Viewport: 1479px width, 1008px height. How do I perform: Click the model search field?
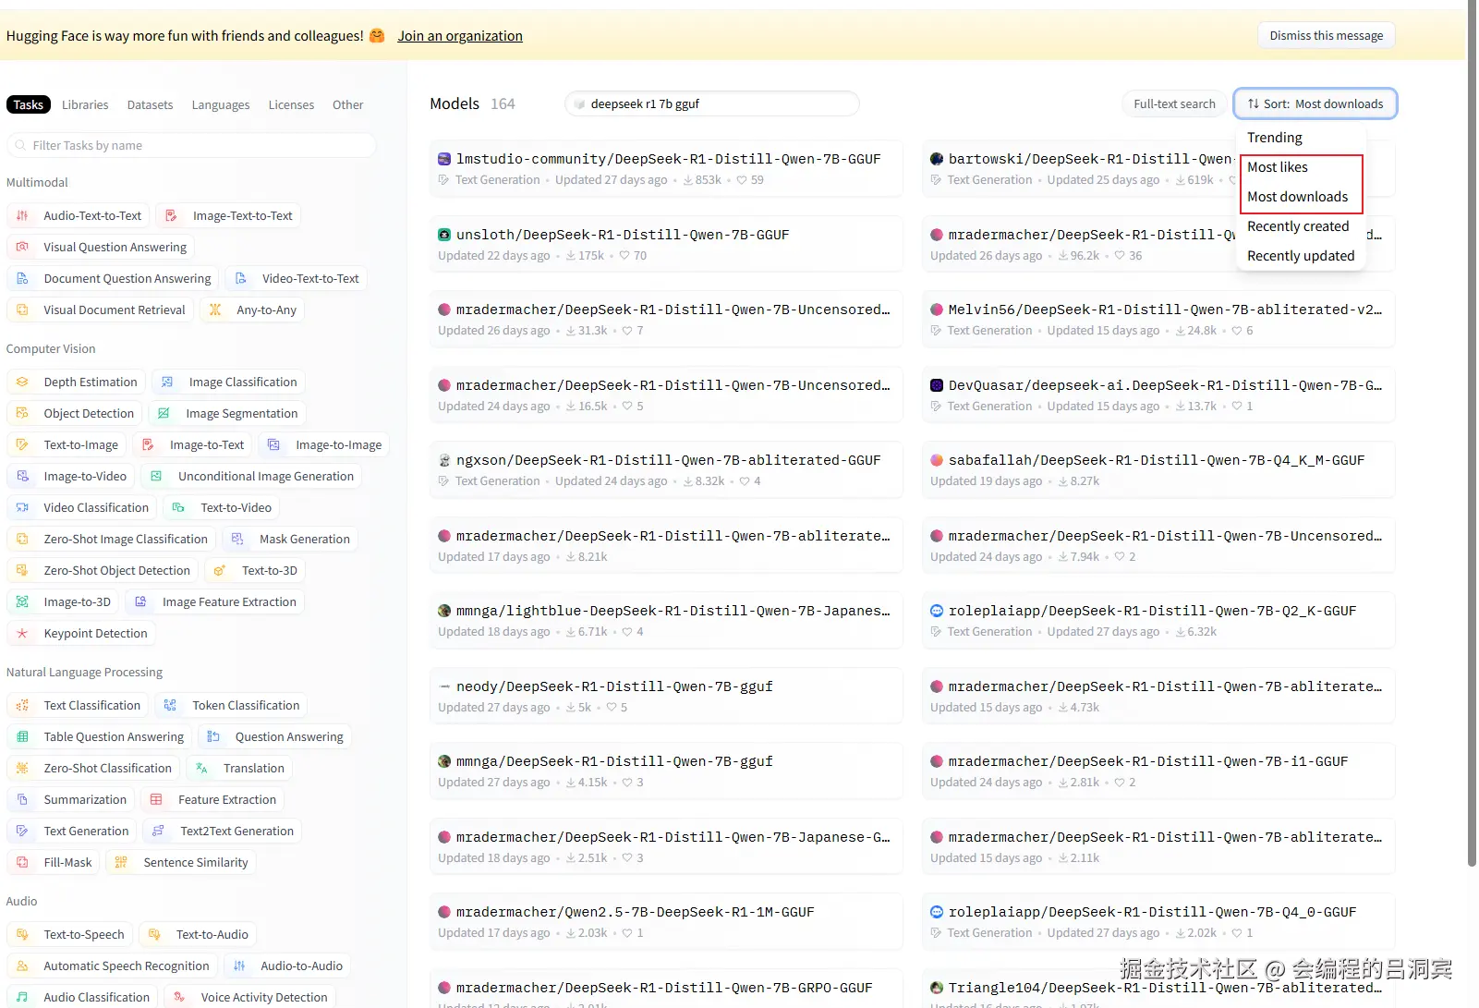pos(712,104)
